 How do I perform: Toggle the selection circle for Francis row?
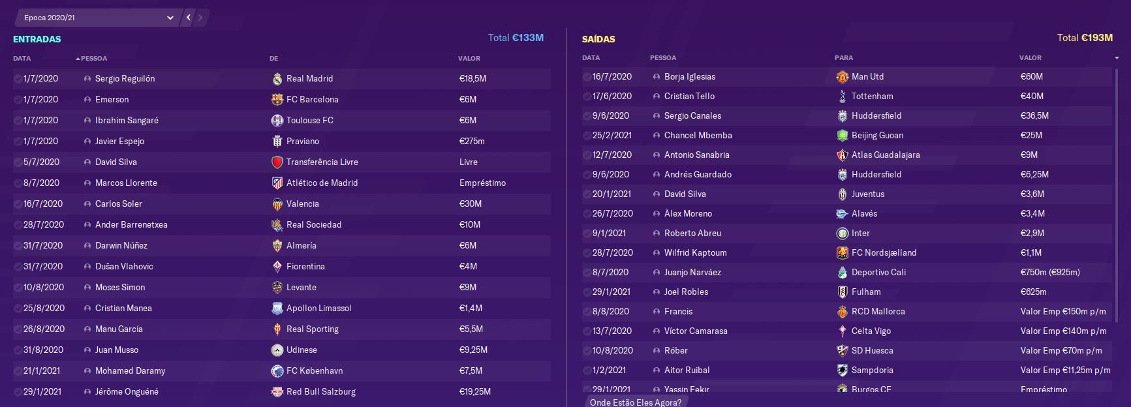587,312
